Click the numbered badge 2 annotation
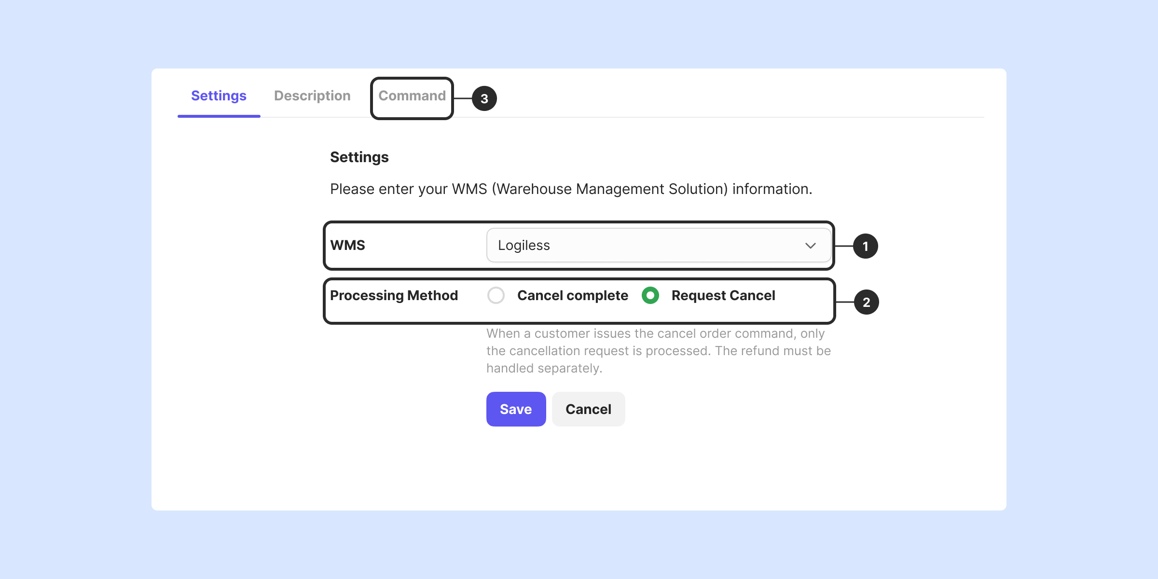 (x=866, y=302)
